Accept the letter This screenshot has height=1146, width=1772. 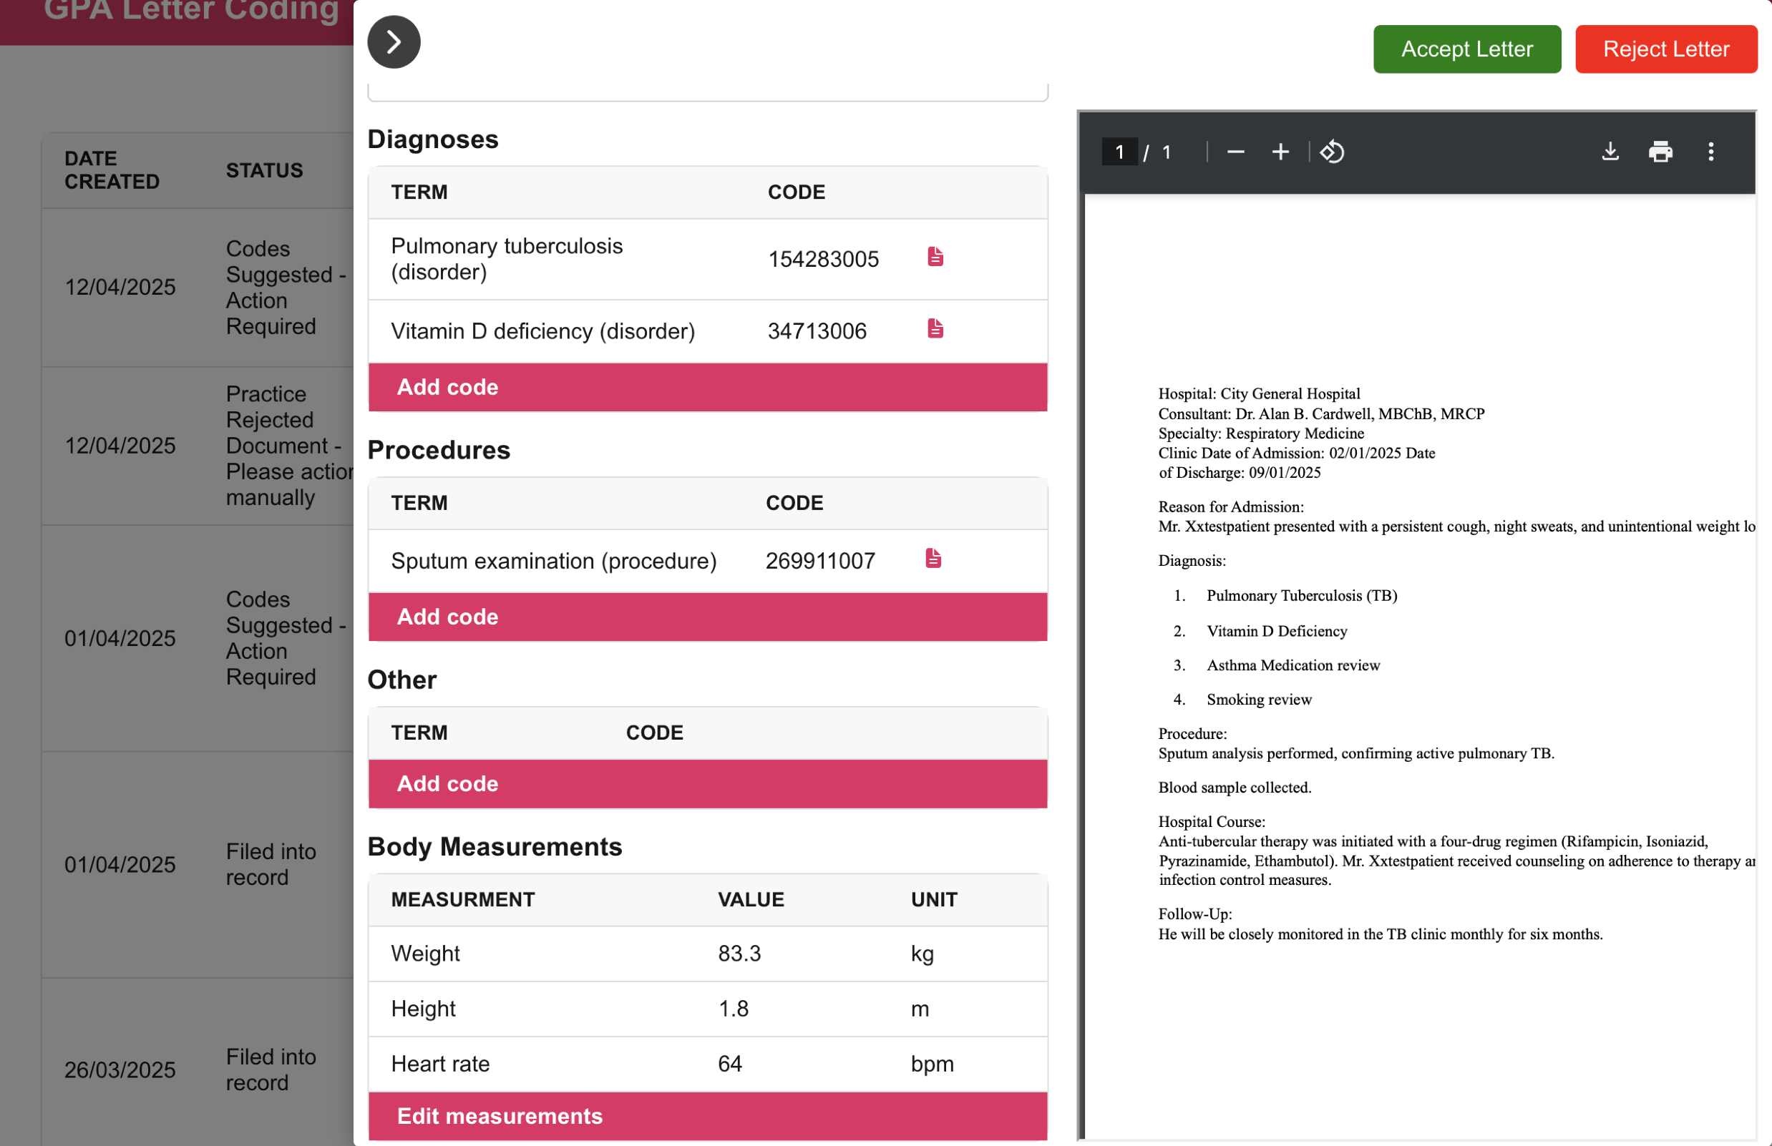[1466, 49]
